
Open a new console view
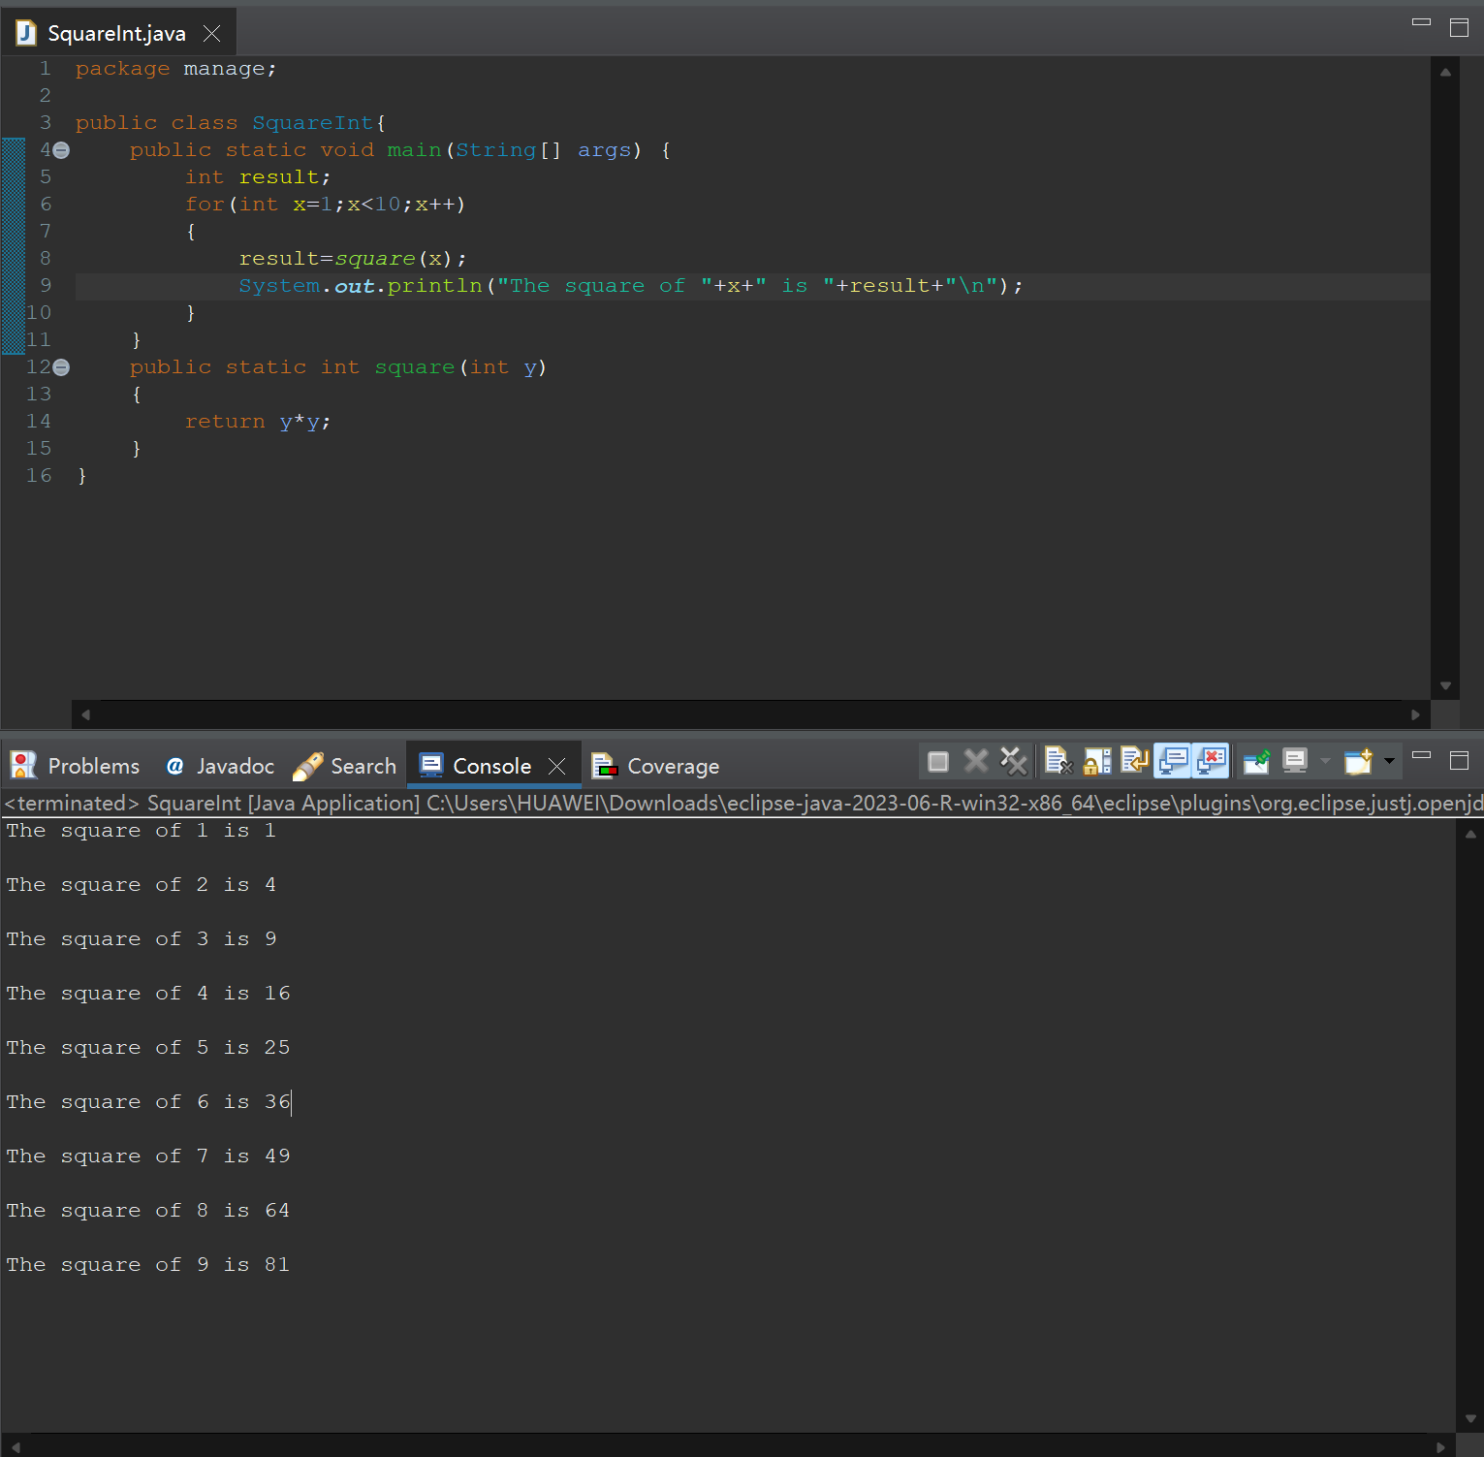click(x=1358, y=762)
